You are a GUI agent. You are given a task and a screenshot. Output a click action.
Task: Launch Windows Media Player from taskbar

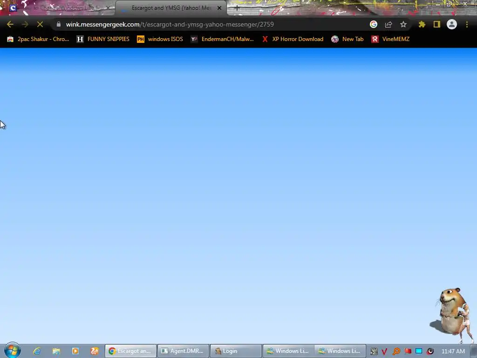coord(75,351)
